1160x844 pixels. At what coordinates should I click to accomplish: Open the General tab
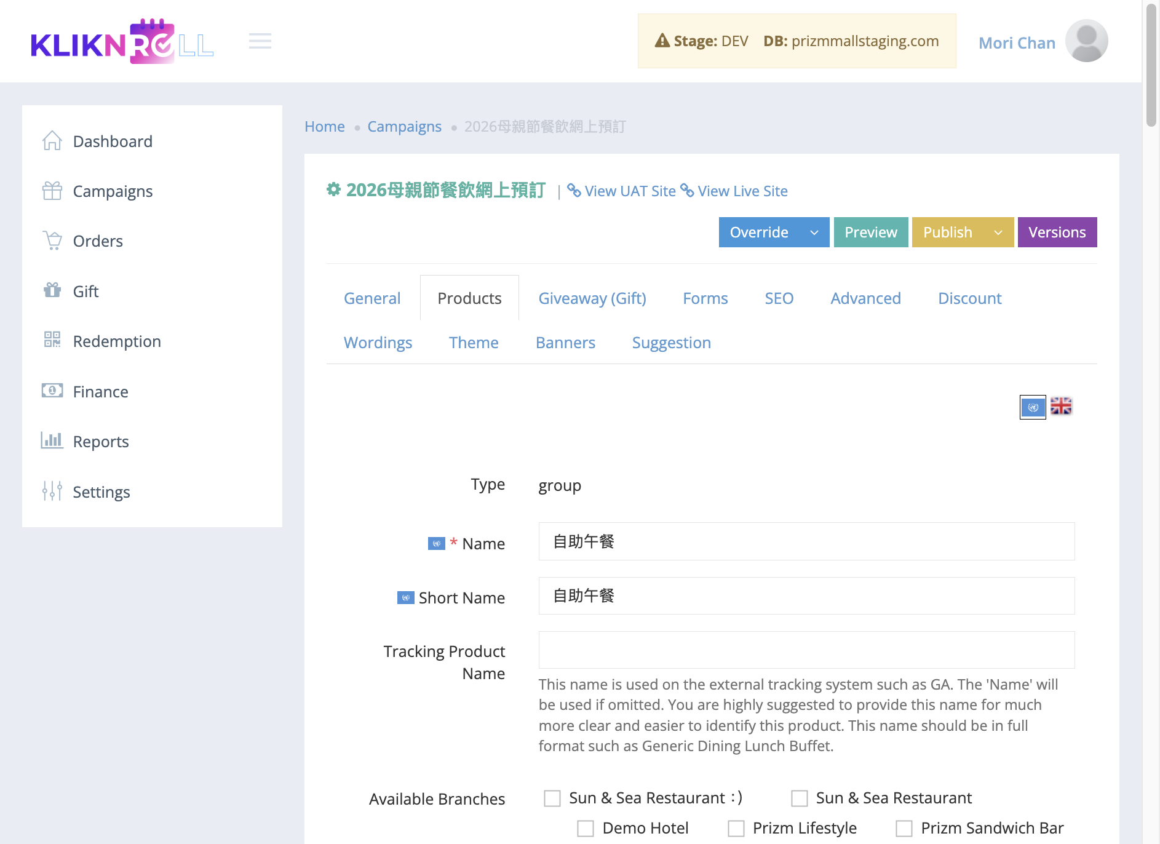click(372, 298)
